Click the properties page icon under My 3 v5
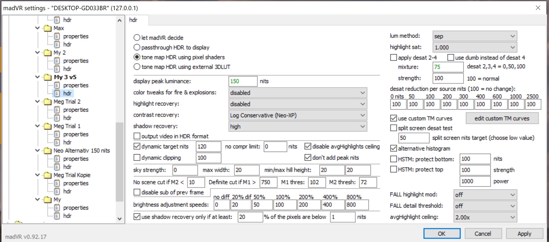 coord(57,85)
